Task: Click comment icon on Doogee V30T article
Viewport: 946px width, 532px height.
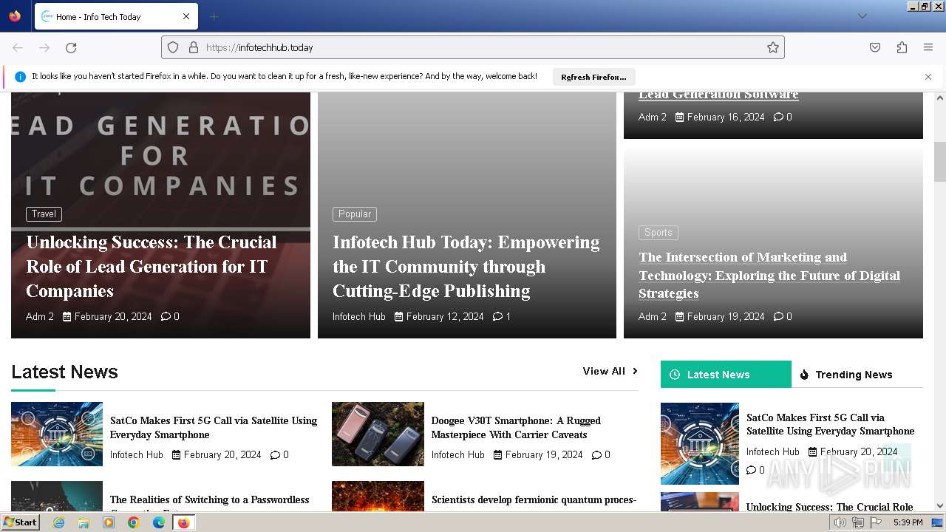Action: pyautogui.click(x=597, y=454)
